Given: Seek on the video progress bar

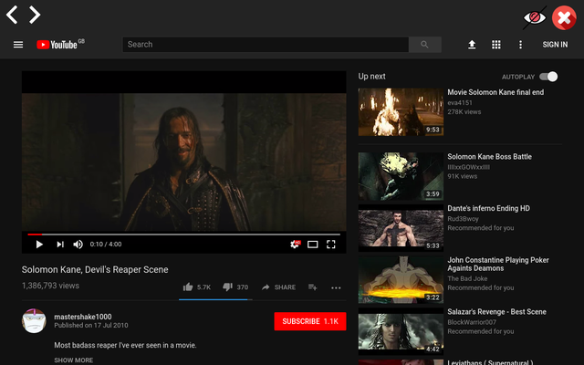Looking at the screenshot, I should 182,235.
